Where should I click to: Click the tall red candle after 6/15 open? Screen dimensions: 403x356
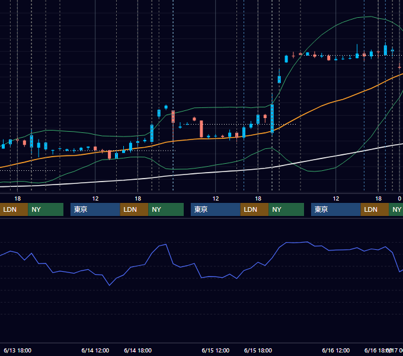[x=201, y=129]
